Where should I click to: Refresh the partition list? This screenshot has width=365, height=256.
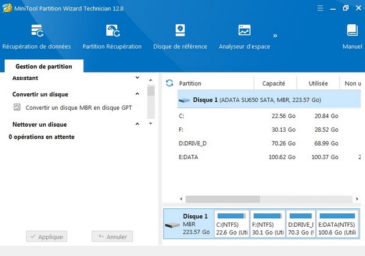[x=170, y=83]
